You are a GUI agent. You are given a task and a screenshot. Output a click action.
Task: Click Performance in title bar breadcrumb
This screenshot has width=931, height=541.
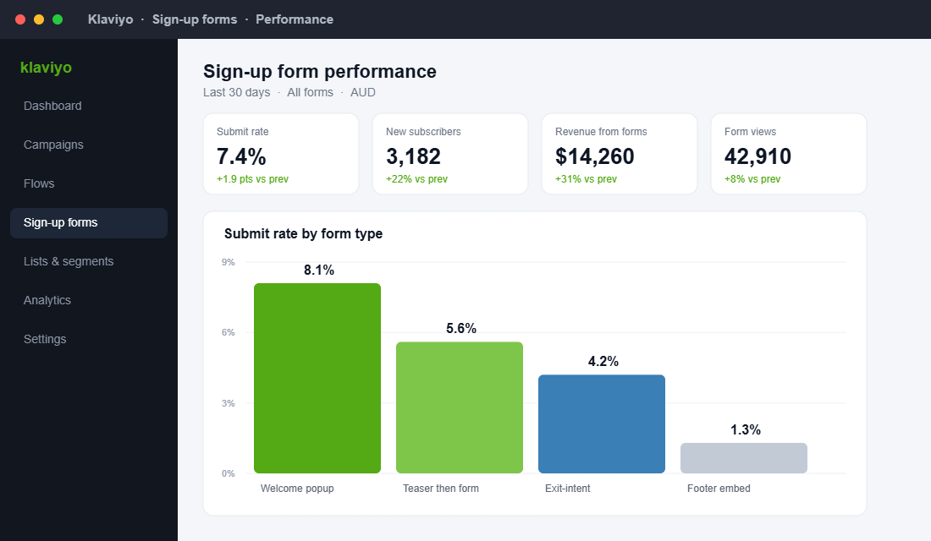pyautogui.click(x=295, y=19)
